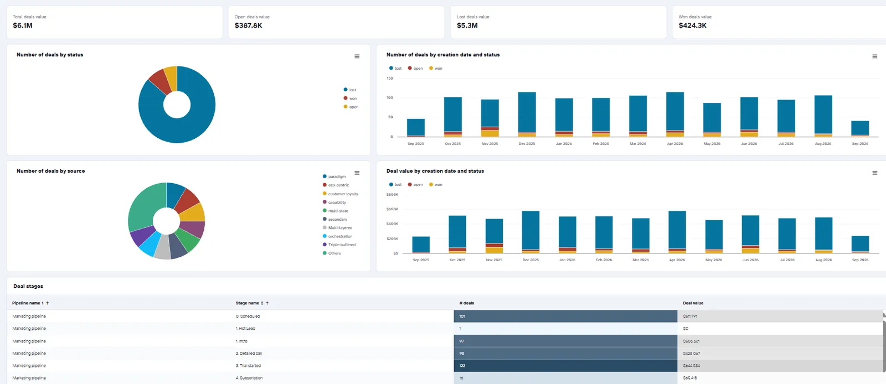Sort table by Deal value column header
The height and width of the screenshot is (384, 886).
click(693, 303)
